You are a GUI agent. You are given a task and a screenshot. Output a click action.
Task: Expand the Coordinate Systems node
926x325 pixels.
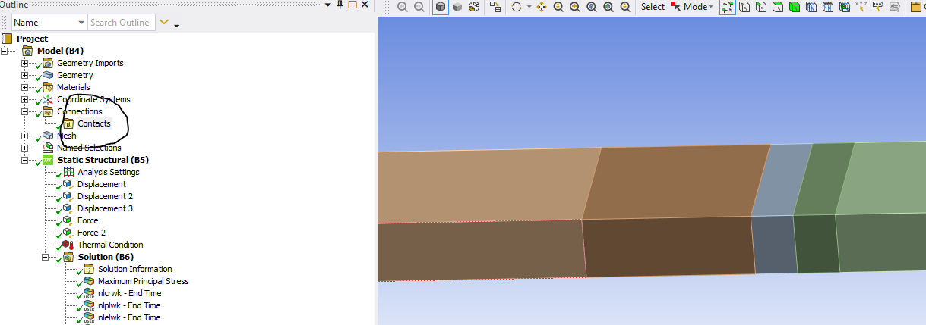point(24,99)
